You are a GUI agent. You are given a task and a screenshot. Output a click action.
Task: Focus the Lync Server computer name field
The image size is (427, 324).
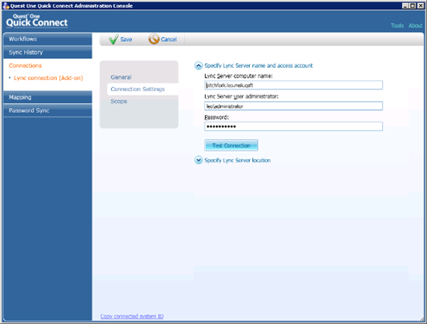pos(293,85)
